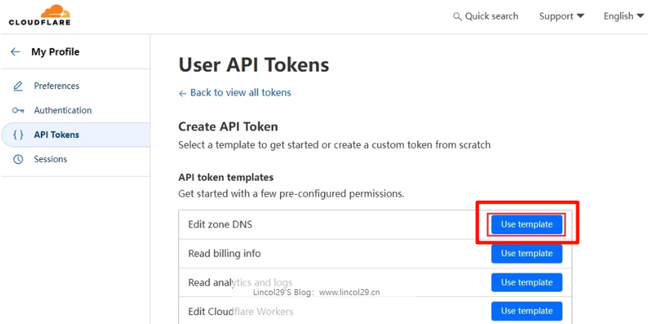This screenshot has width=648, height=324.
Task: Open Sessions in the sidebar
Action: [50, 159]
